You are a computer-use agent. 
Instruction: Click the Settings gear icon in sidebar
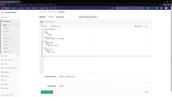pos(2,88)
